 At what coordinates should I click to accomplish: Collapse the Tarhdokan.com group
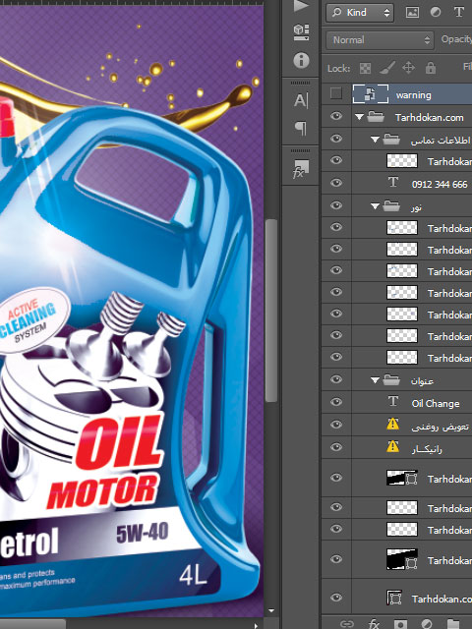click(359, 117)
